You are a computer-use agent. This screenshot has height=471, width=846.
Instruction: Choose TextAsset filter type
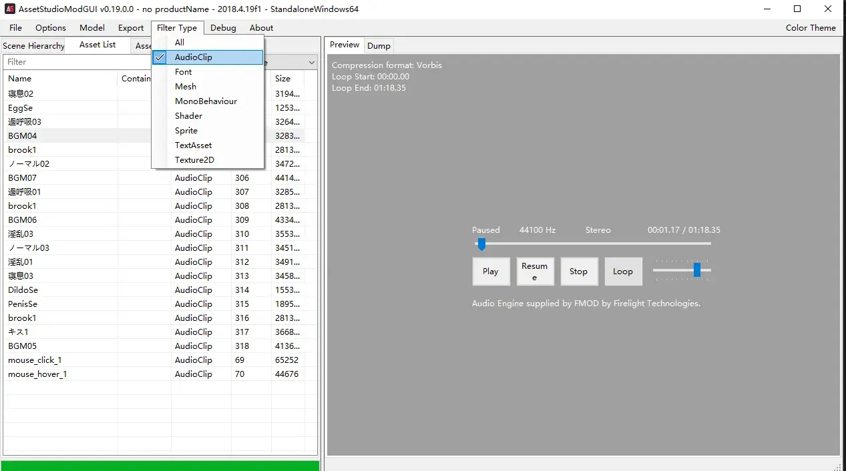click(x=208, y=145)
